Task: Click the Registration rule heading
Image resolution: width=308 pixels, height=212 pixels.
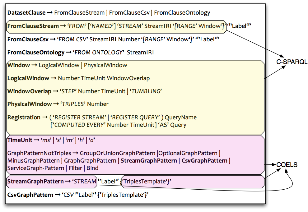Action: pyautogui.click(x=24, y=118)
